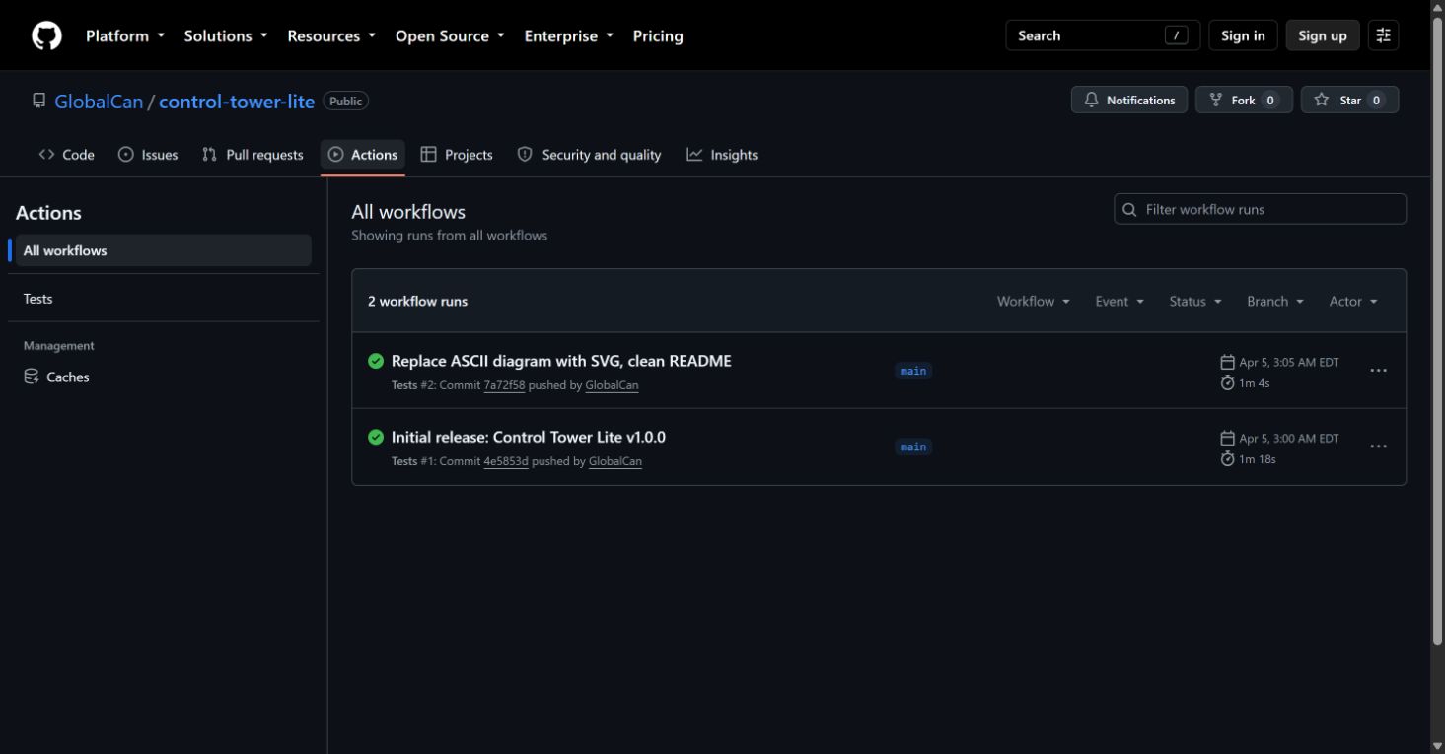The height and width of the screenshot is (754, 1445).
Task: Click the bell icon in Notifications
Action: (x=1091, y=100)
